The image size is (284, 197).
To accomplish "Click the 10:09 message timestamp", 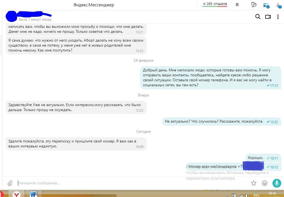I will (139, 147).
